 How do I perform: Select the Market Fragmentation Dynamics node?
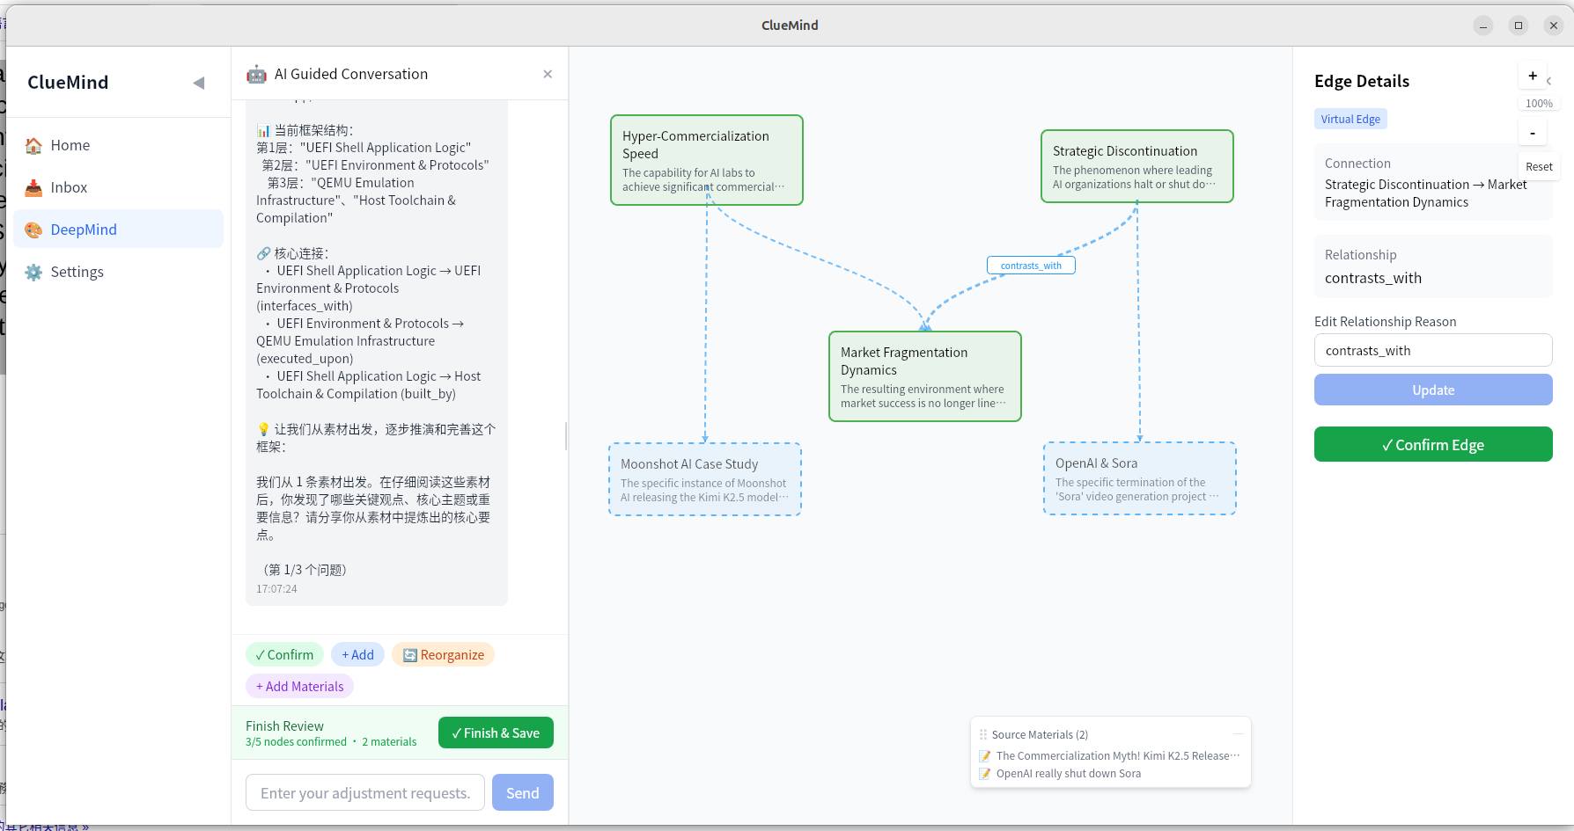(924, 375)
